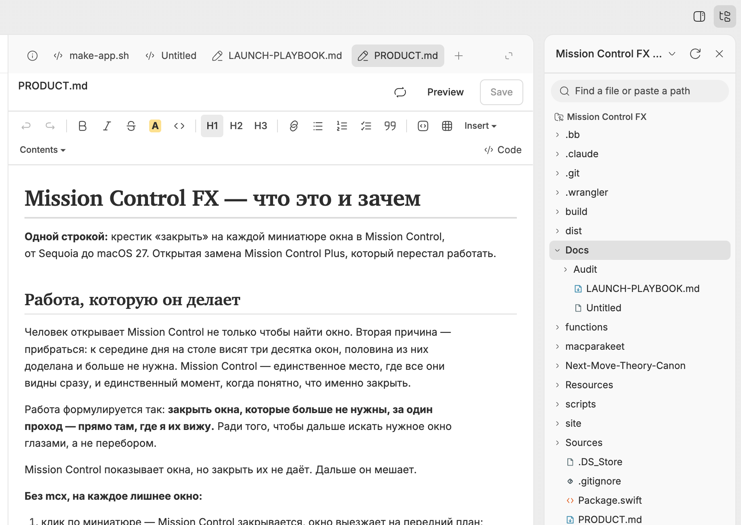
Task: Insert a block quote
Action: pyautogui.click(x=390, y=126)
